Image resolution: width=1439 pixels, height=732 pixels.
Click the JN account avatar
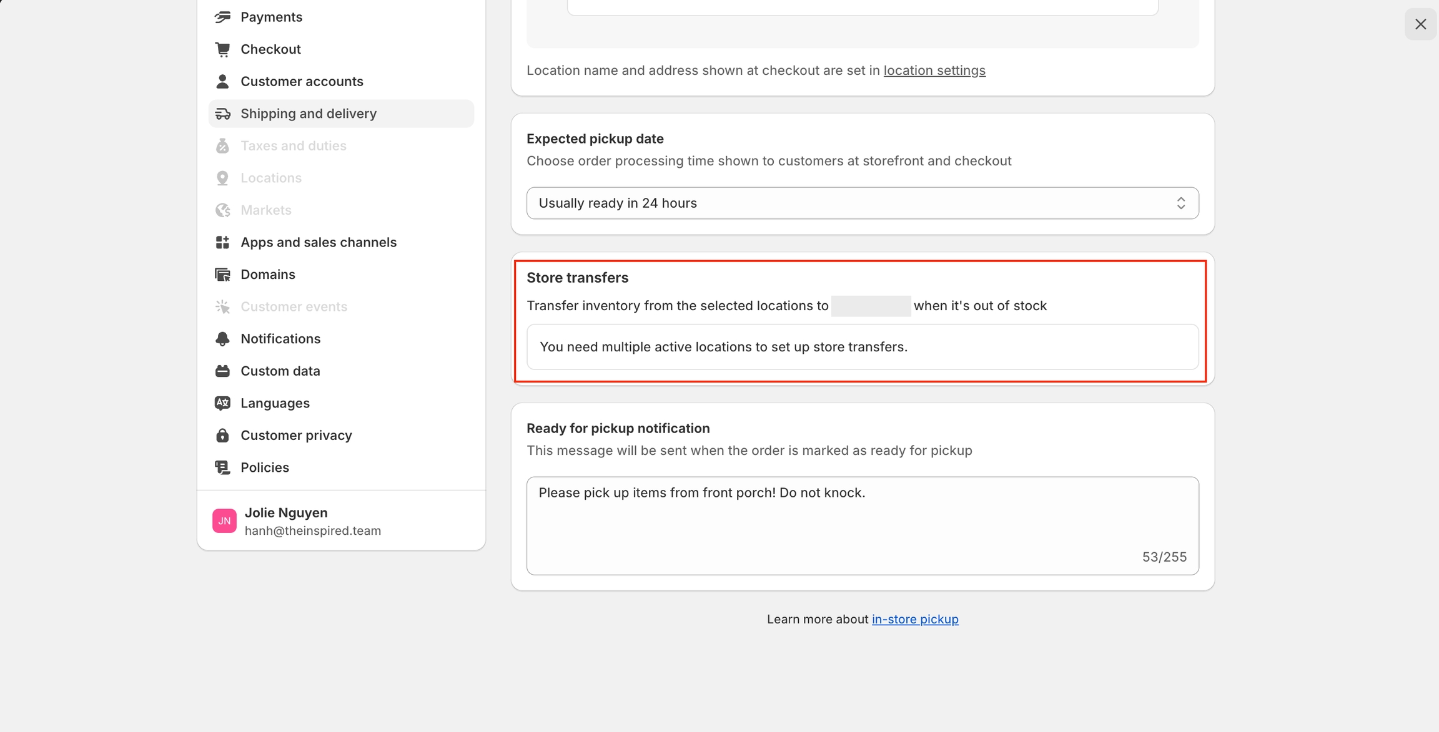pyautogui.click(x=224, y=520)
